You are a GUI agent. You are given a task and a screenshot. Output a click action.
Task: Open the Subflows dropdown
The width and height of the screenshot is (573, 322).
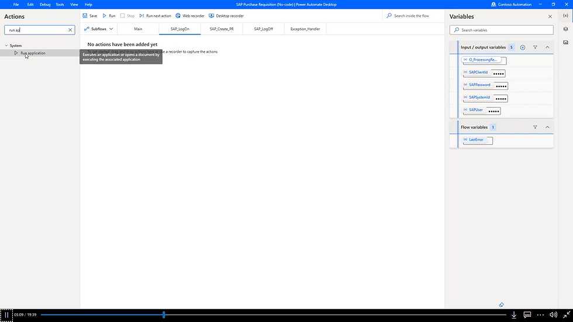point(99,29)
